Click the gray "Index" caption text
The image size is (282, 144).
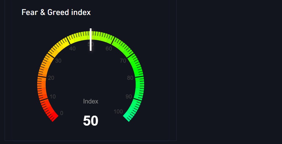click(x=91, y=101)
